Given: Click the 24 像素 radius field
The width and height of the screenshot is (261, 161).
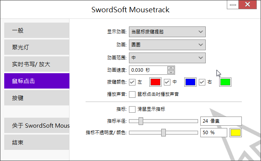Looking at the screenshot, I should pyautogui.click(x=221, y=121).
